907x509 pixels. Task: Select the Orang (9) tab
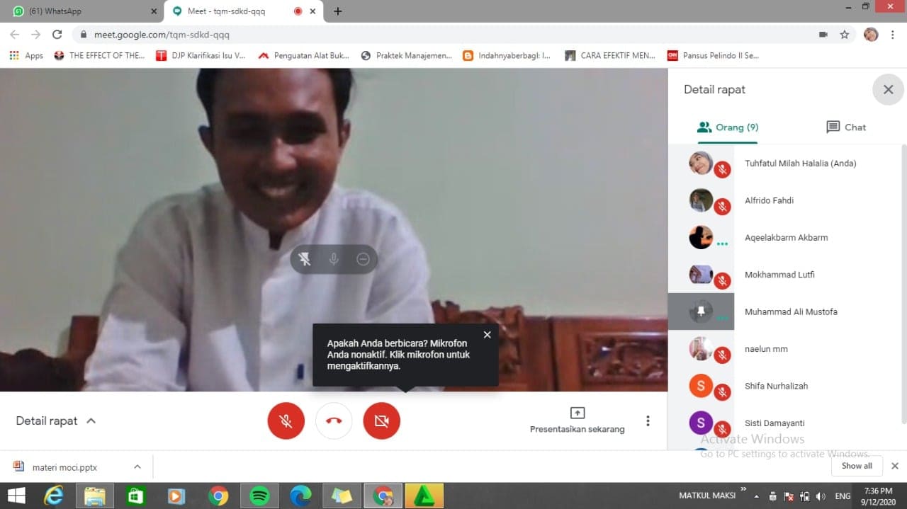(x=728, y=127)
